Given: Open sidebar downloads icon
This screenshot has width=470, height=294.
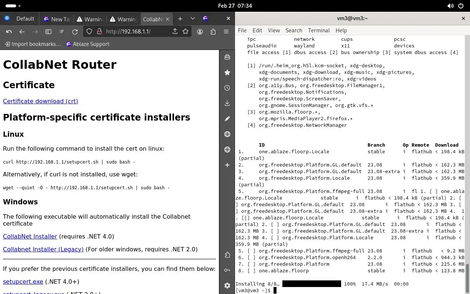Looking at the screenshot, I should click(227, 103).
